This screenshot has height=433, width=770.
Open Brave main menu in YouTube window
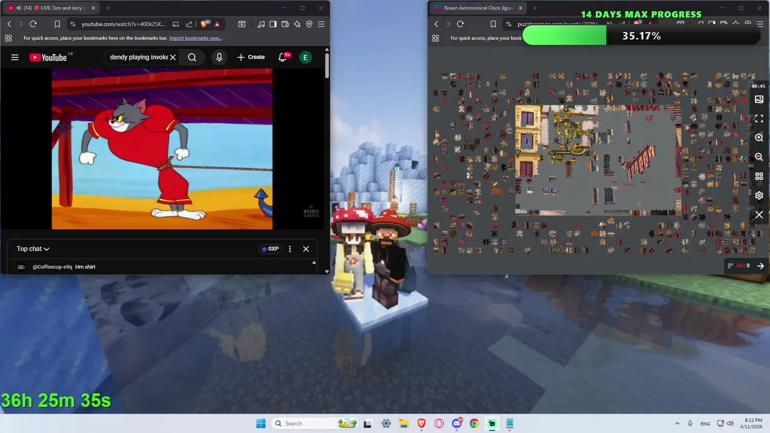[321, 24]
